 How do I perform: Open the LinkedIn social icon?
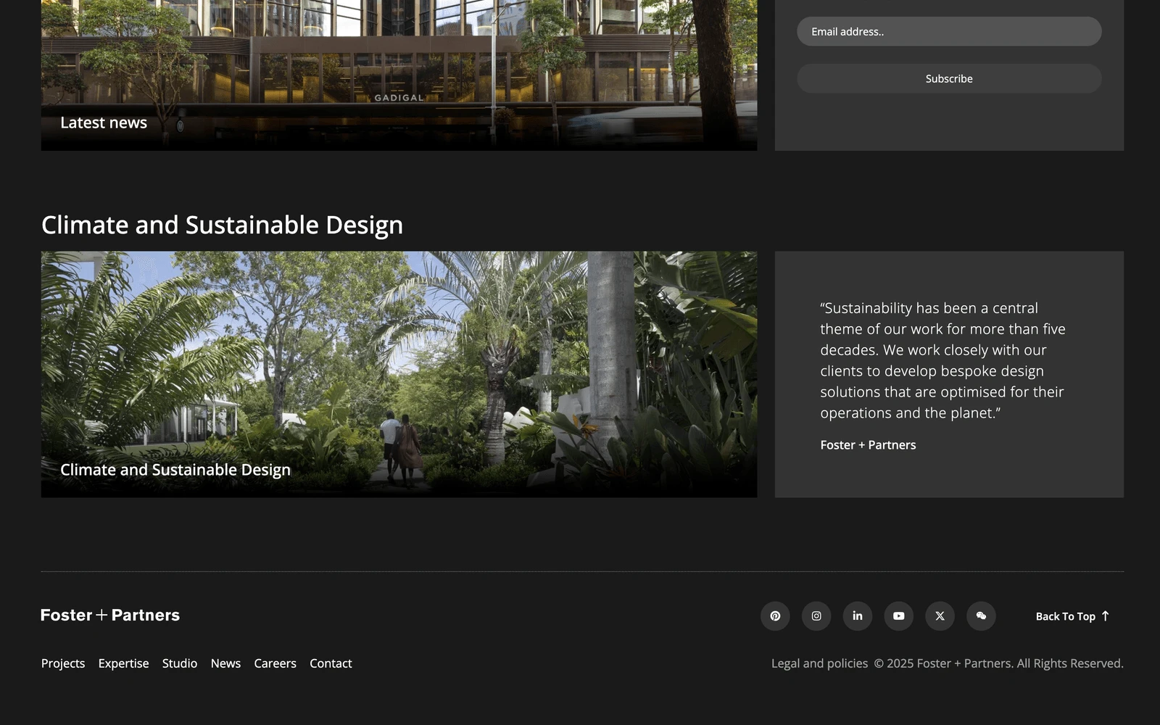pyautogui.click(x=858, y=616)
